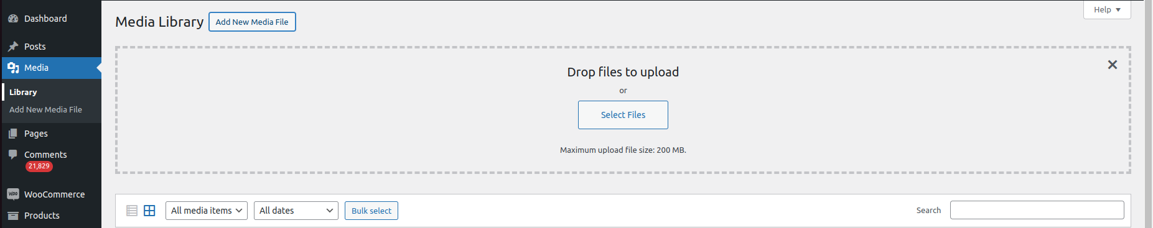Open the All dates dropdown
The height and width of the screenshot is (228, 1153).
[x=296, y=211]
